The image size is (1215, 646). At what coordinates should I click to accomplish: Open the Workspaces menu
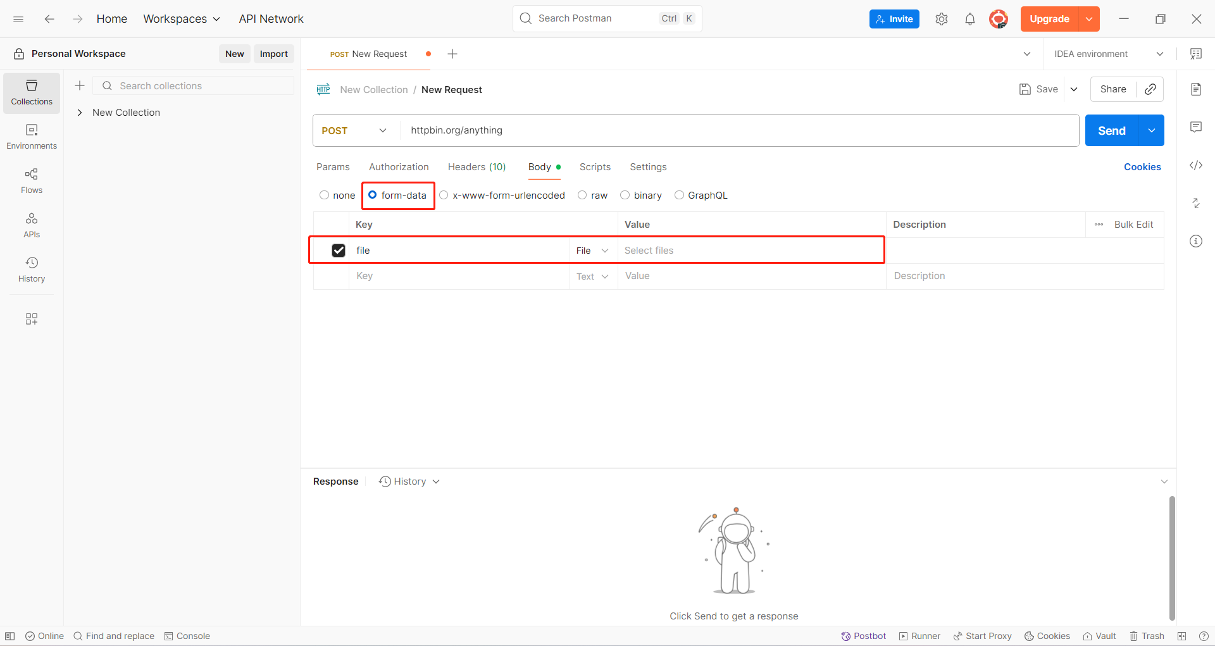point(181,18)
